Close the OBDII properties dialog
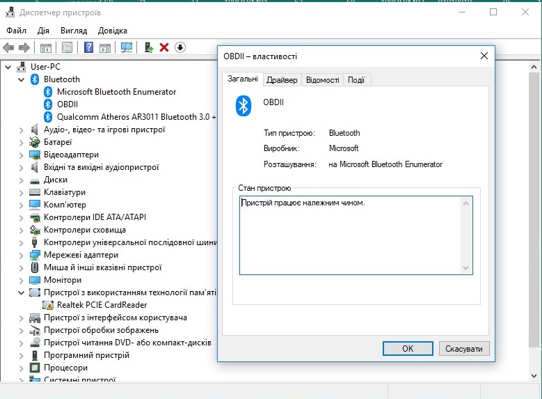 pos(484,56)
